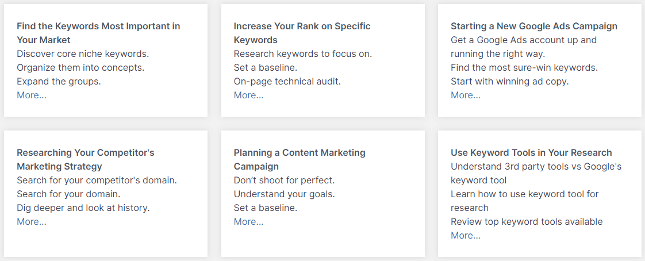The image size is (645, 261).
Task: Open More link under Google Ads Campaign card
Action: [466, 95]
